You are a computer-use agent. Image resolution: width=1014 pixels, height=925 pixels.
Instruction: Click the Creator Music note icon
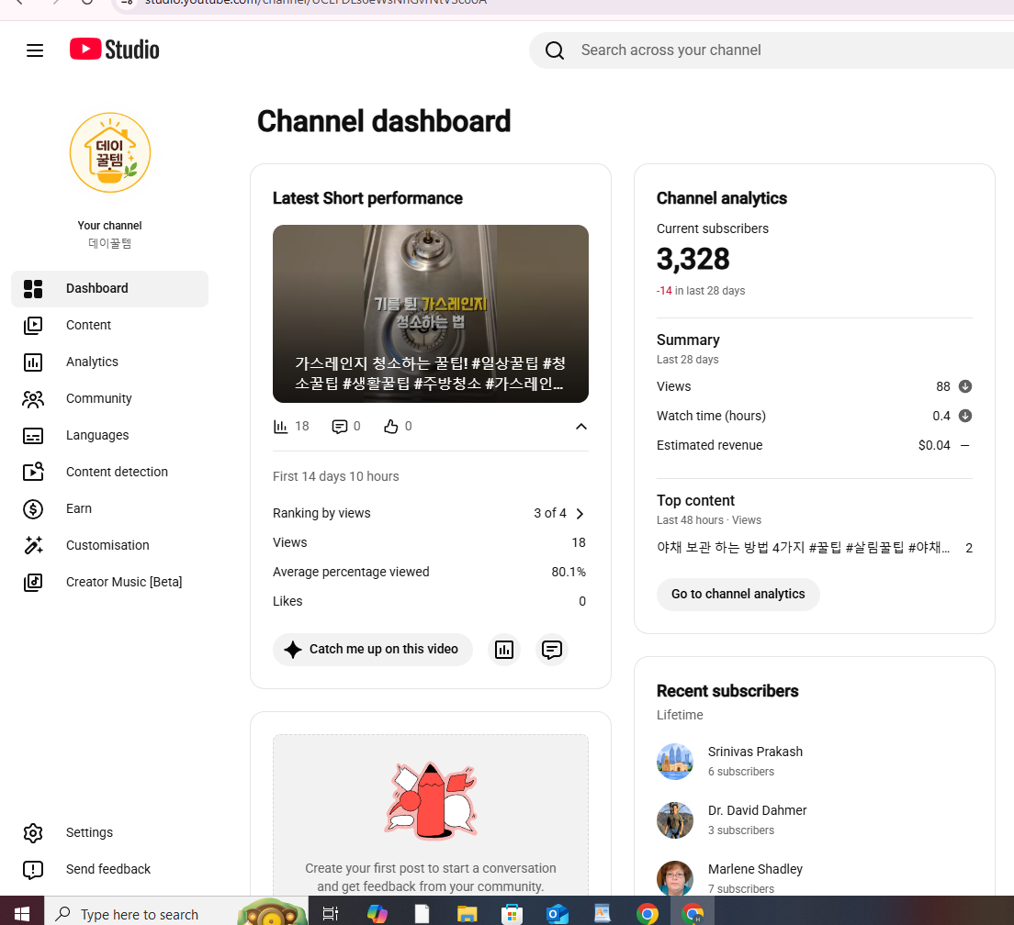coord(33,583)
